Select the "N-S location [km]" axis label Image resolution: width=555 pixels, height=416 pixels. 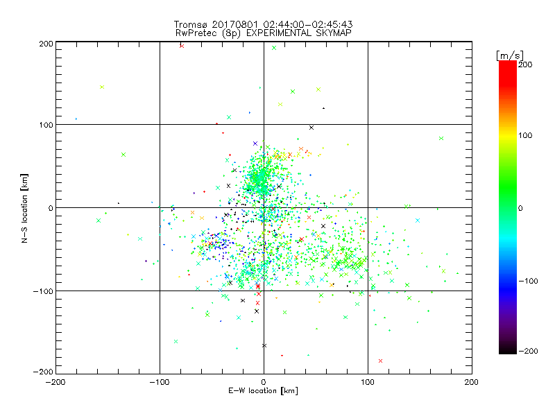(x=24, y=208)
